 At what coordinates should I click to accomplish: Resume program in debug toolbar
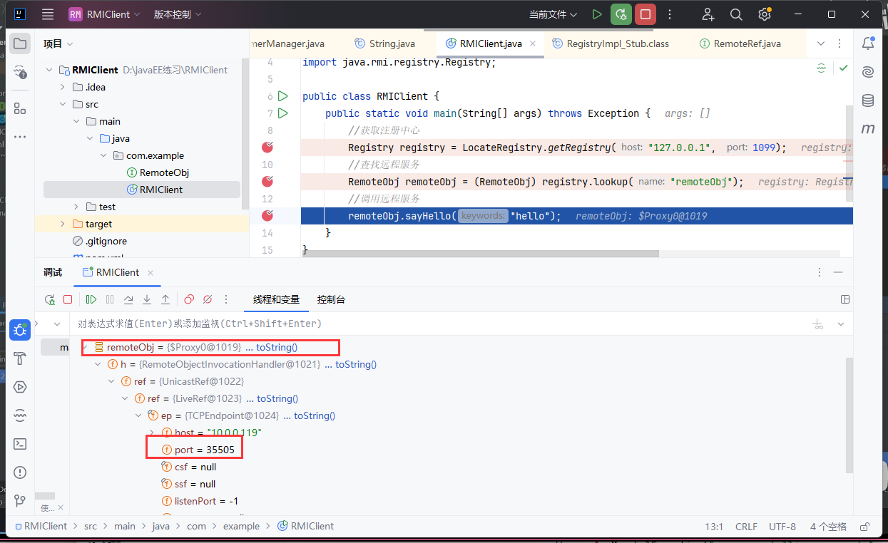click(91, 300)
